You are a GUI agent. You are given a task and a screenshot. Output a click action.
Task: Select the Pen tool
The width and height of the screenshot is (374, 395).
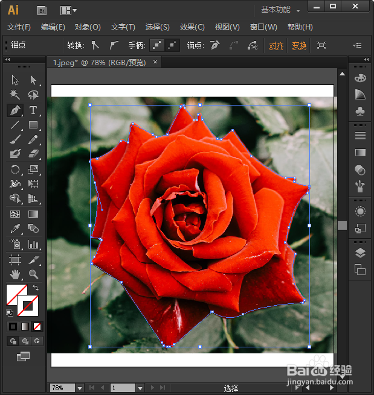click(x=15, y=110)
